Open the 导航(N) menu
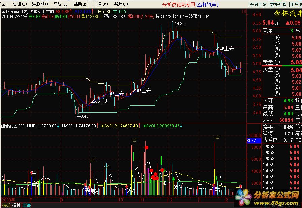This screenshot has width=302, height=208. click(x=60, y=4)
